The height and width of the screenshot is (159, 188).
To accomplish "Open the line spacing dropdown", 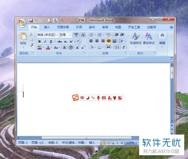I will pos(122,41).
